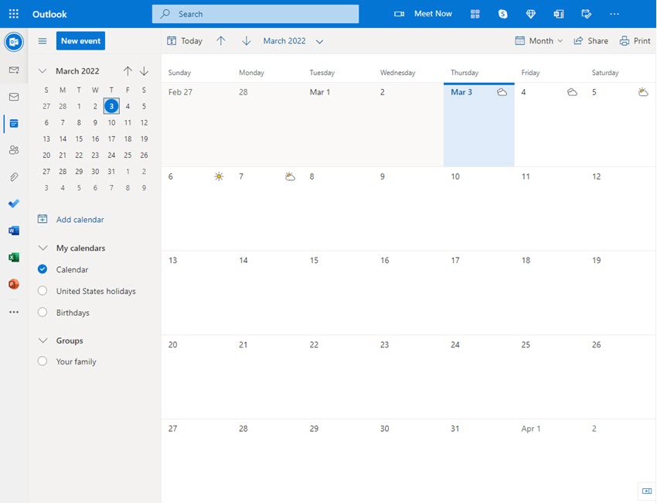Open the attachments paperclip icon in sidebar
This screenshot has height=503, width=657.
coord(13,176)
